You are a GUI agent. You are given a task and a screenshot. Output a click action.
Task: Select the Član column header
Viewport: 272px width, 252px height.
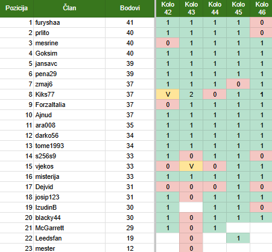(x=69, y=8)
